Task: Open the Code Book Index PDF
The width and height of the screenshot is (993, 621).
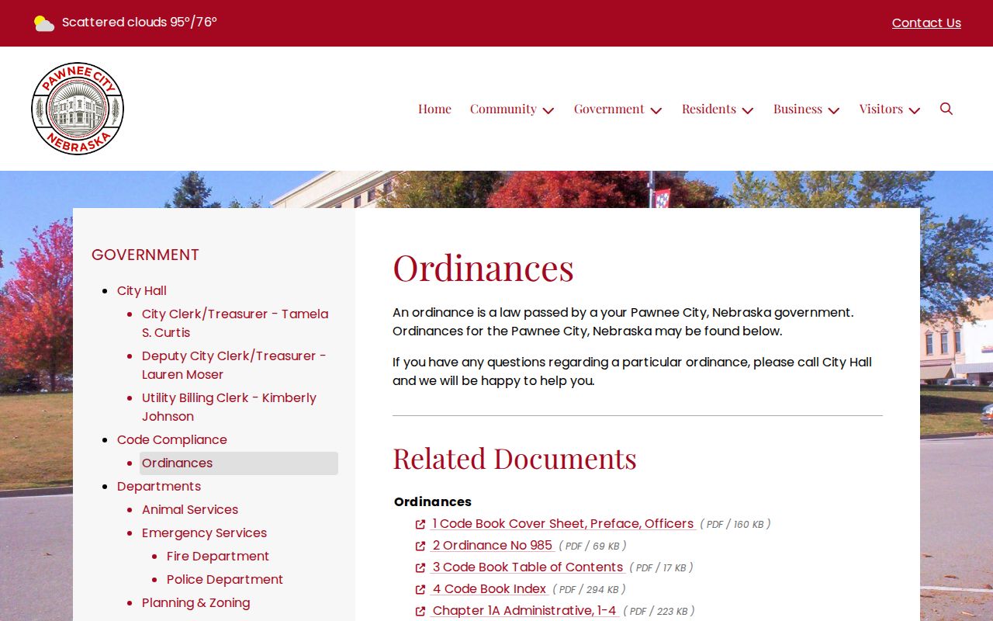Action: pos(490,589)
